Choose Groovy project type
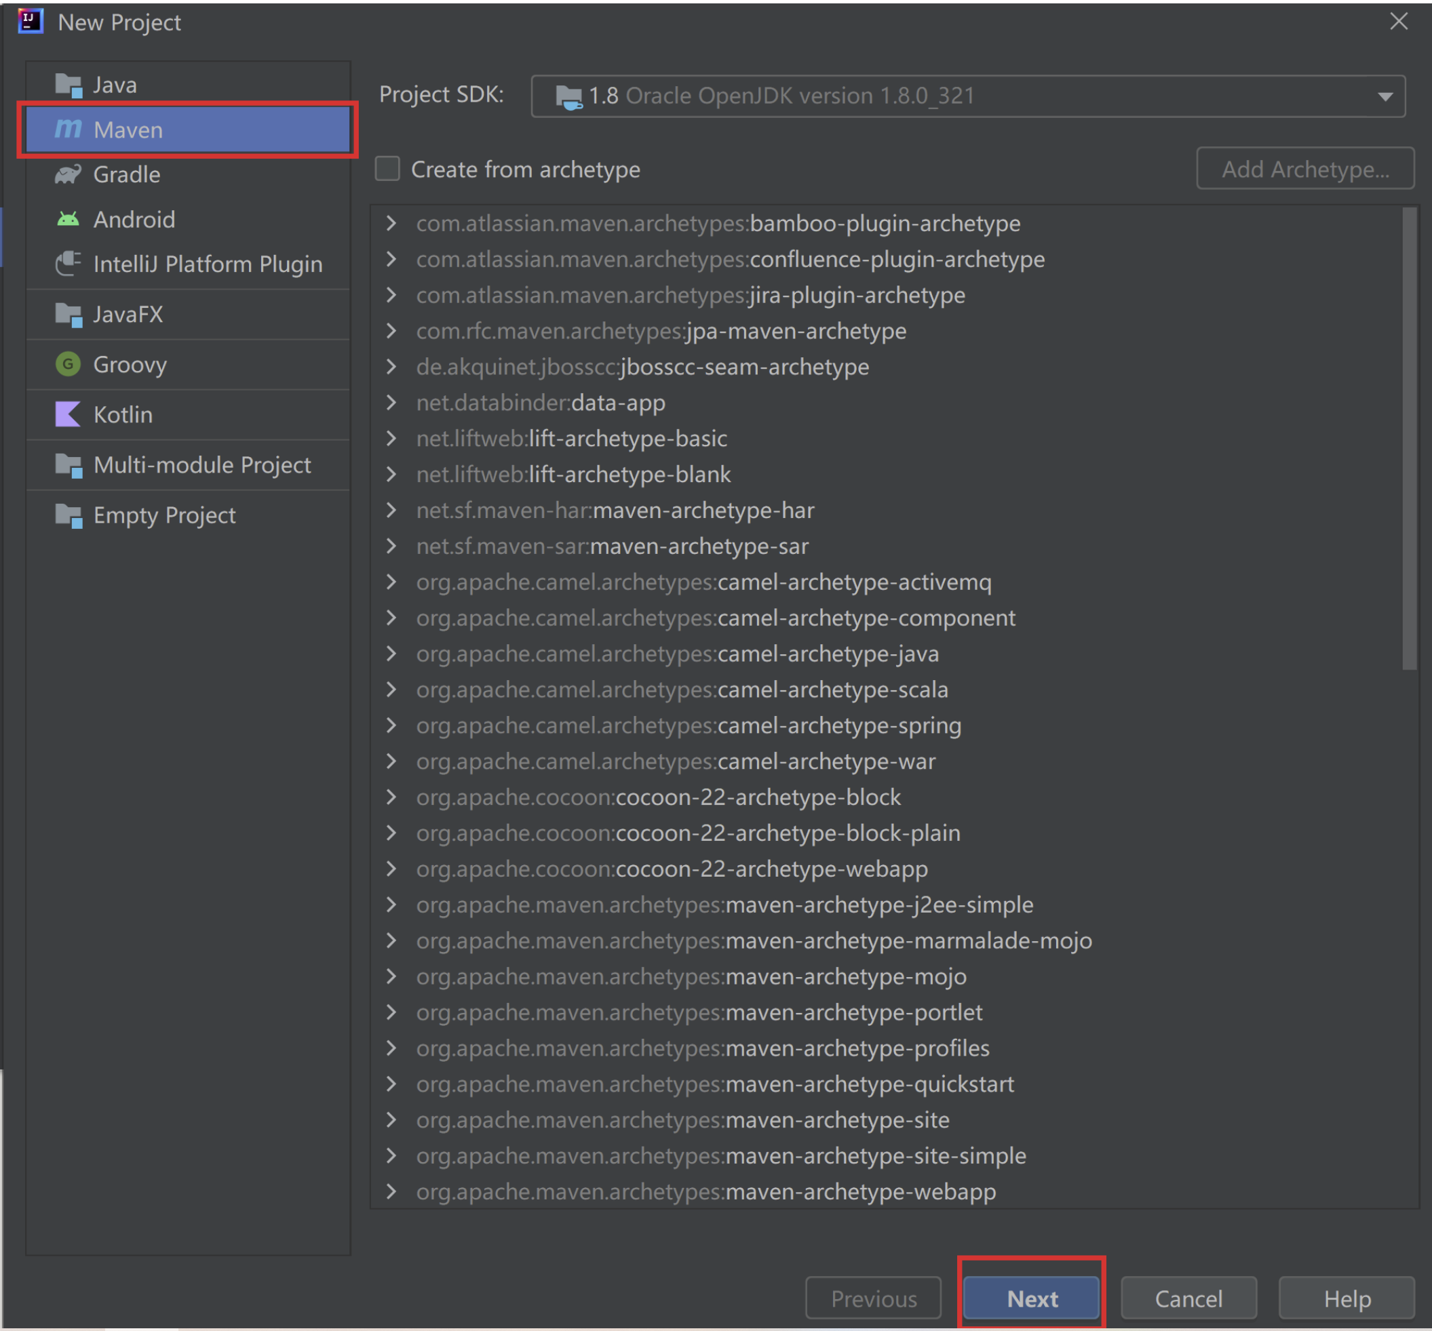This screenshot has height=1331, width=1432. click(x=188, y=364)
